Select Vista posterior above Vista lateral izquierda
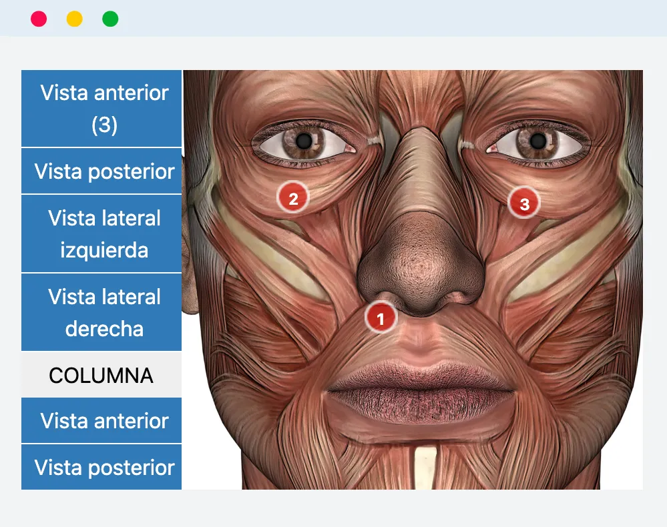 click(x=101, y=171)
